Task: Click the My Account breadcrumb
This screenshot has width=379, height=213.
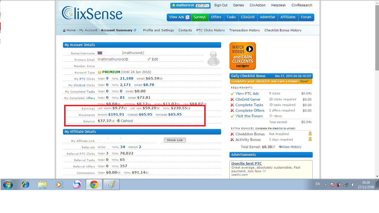Action: click(88, 30)
